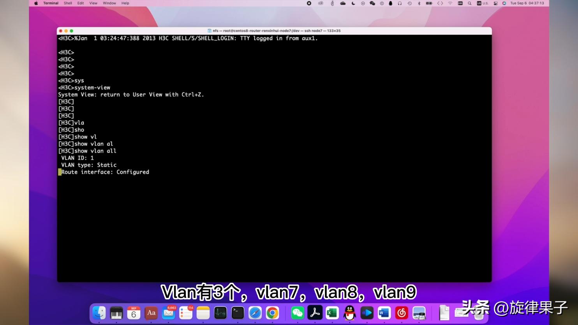Click 'Route interface: Configured' output line
Viewport: 578px width, 325px height.
(x=105, y=172)
